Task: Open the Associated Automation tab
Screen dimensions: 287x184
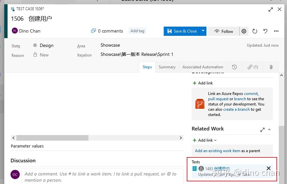Action: (203, 67)
